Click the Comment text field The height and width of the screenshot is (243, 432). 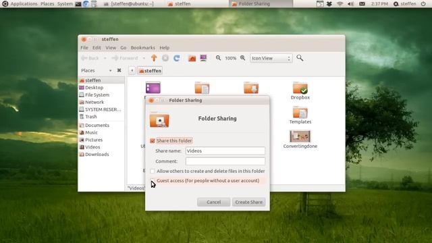[225, 161]
